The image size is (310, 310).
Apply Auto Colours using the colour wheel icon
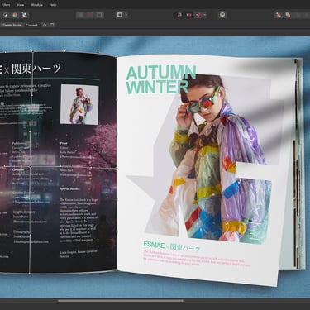[15, 15]
